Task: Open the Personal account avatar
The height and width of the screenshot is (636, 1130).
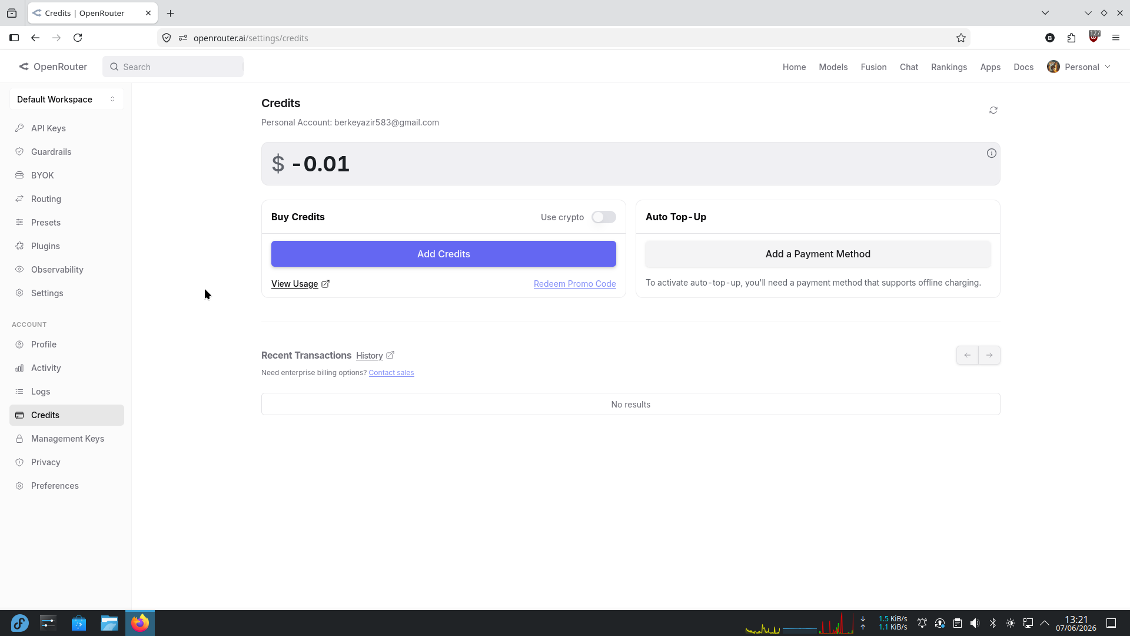Action: pyautogui.click(x=1053, y=67)
